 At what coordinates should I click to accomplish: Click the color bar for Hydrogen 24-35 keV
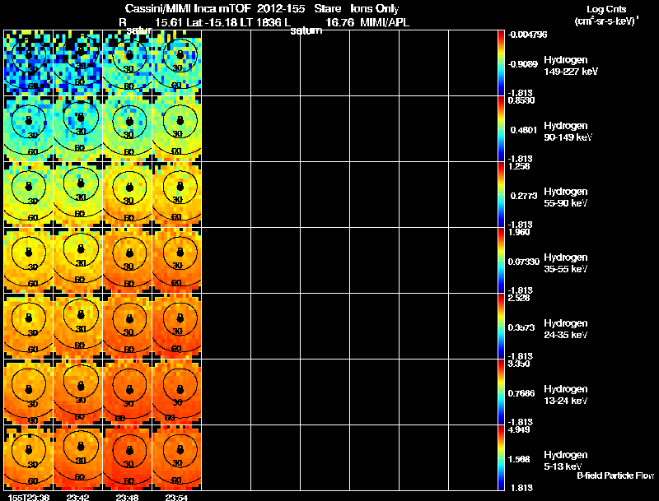point(501,326)
